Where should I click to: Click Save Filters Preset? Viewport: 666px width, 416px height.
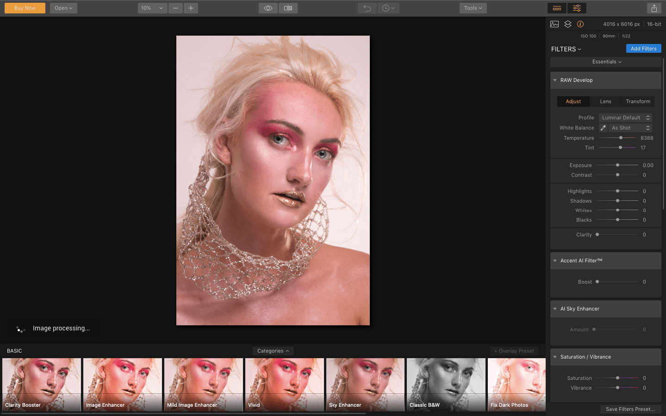[630, 409]
